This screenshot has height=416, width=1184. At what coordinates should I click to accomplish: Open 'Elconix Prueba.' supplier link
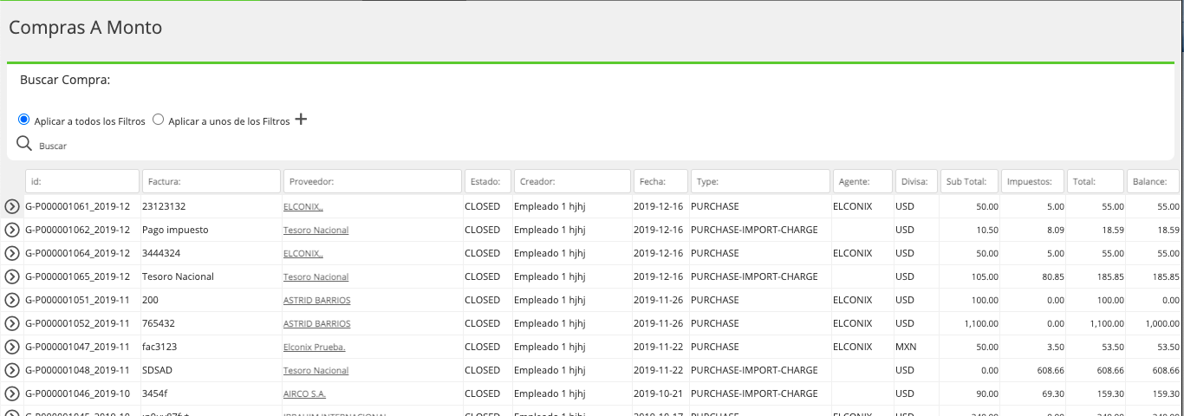pos(314,348)
